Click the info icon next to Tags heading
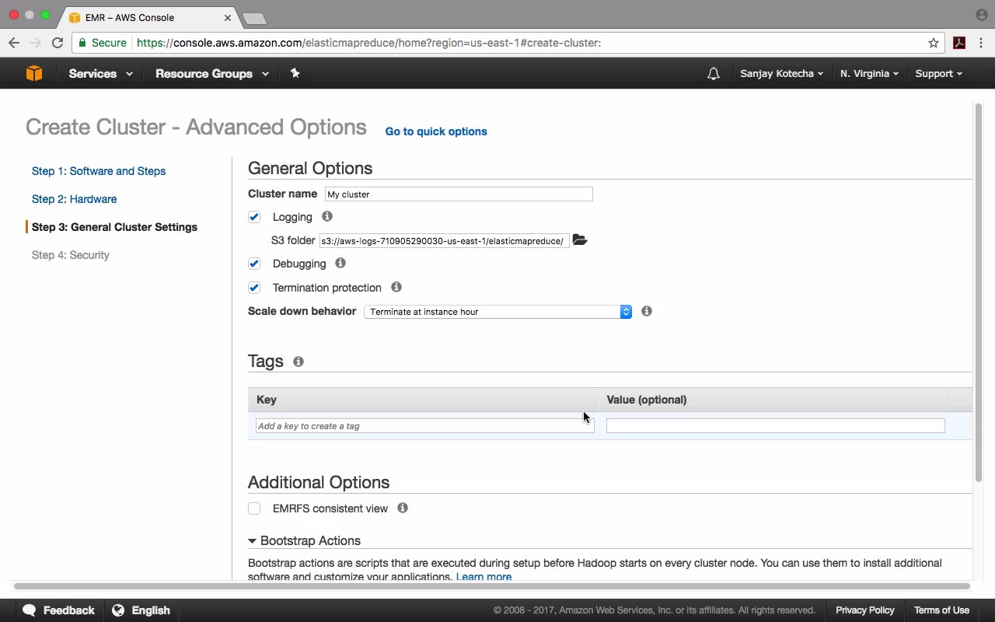This screenshot has width=995, height=622. point(298,362)
